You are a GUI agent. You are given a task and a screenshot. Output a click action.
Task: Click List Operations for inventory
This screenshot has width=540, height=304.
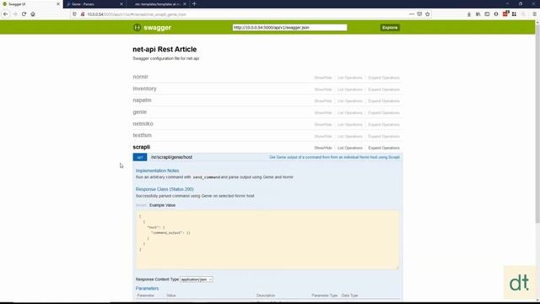click(x=350, y=90)
